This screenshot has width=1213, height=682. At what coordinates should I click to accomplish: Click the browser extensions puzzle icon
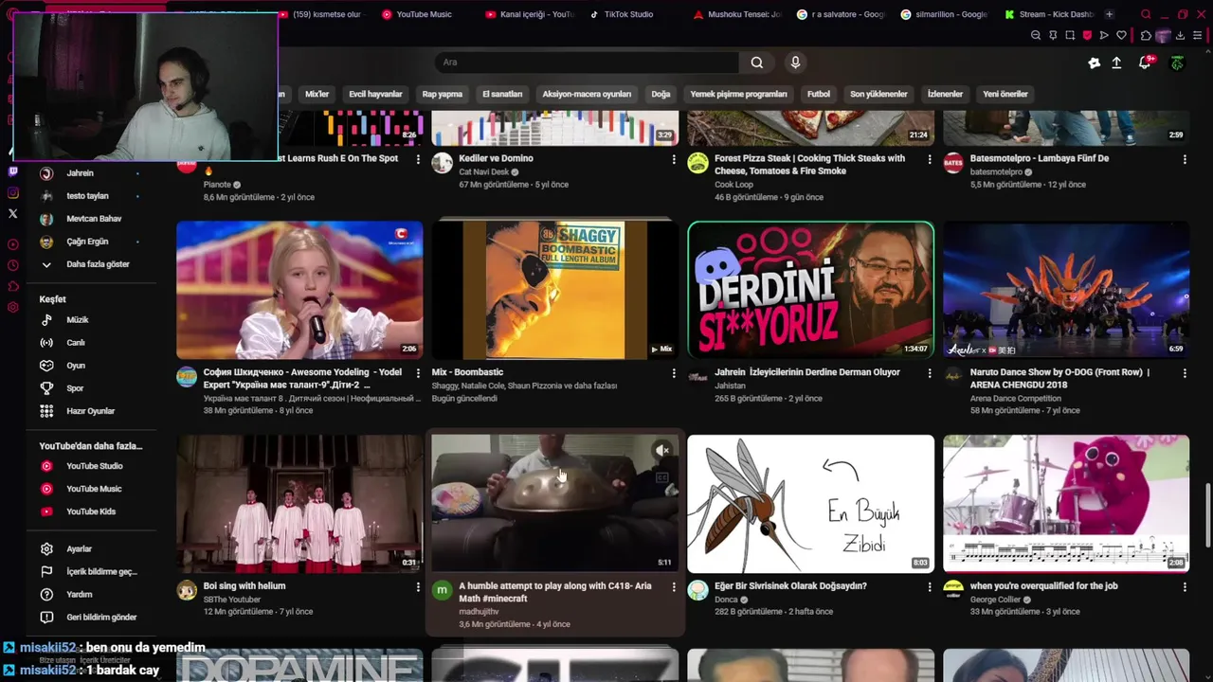click(x=1145, y=35)
